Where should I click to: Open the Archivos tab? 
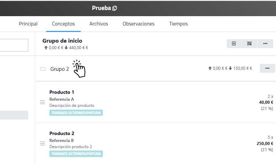[99, 24]
